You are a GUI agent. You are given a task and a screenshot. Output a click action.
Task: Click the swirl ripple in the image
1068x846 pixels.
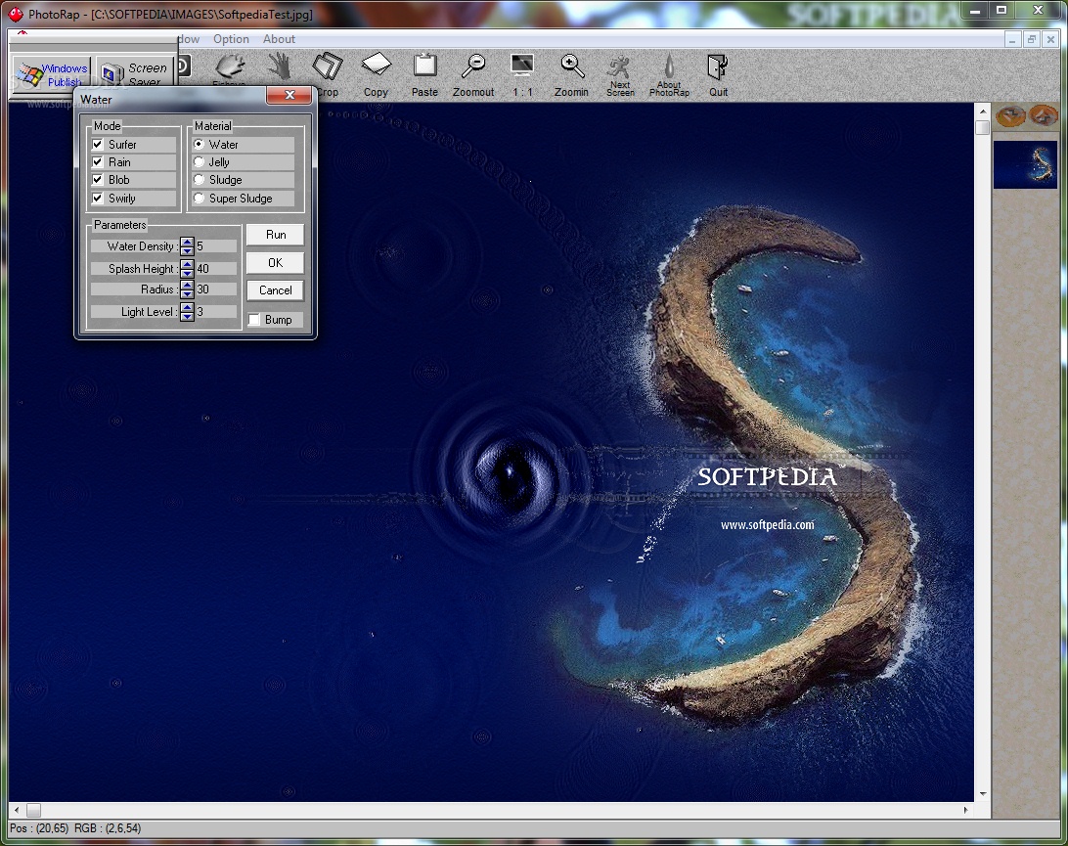[x=509, y=470]
